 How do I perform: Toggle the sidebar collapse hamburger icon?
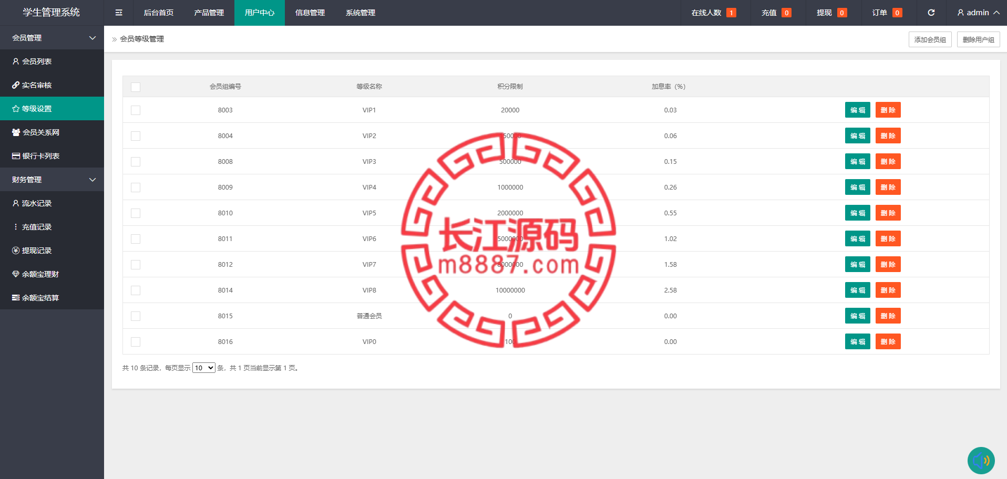[119, 13]
